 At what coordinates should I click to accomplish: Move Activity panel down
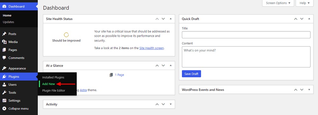pos(163,104)
